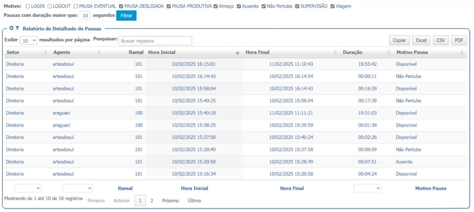The width and height of the screenshot is (474, 212).
Task: Click the Buscar registros search field
Action: tap(155, 41)
